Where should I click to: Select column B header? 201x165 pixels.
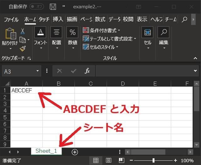click(x=59, y=84)
